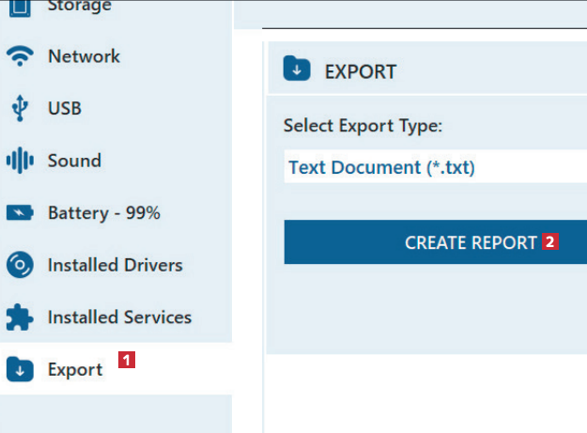Go to the Sound section
587x433 pixels.
74,161
